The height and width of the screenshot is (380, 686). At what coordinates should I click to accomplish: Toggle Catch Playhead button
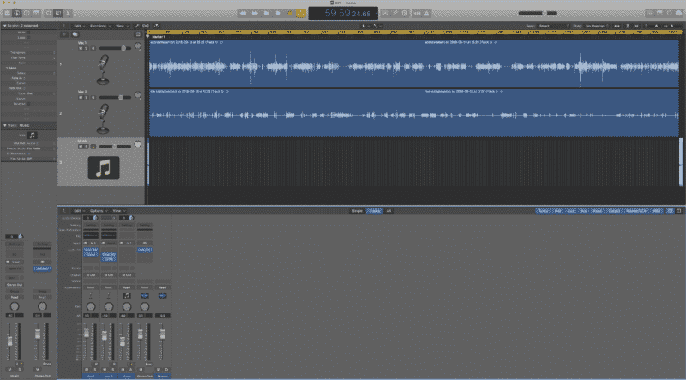pyautogui.click(x=157, y=27)
